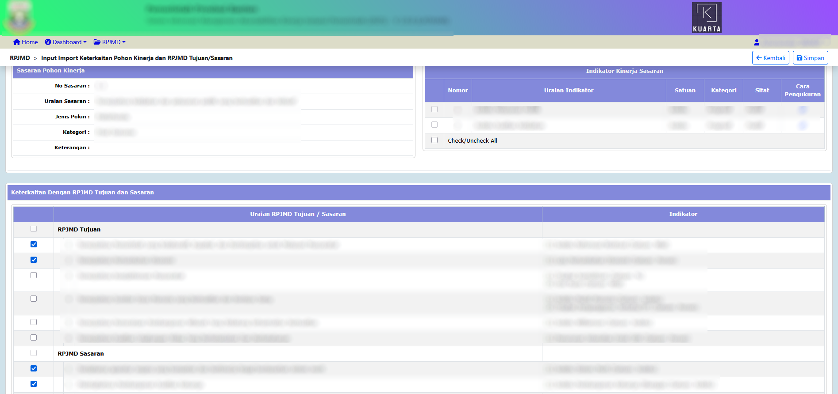Click the RPJMD breadcrumb
The image size is (838, 394).
click(x=20, y=58)
